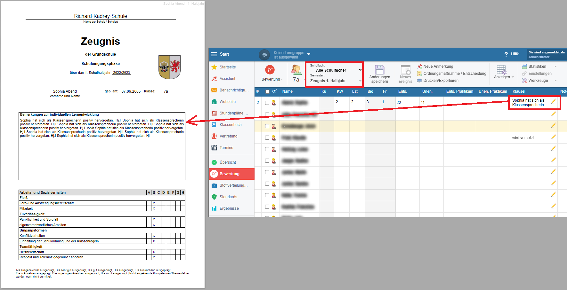Click pencil edit icon in wird versetzt row
This screenshot has width=567, height=290.
(553, 137)
